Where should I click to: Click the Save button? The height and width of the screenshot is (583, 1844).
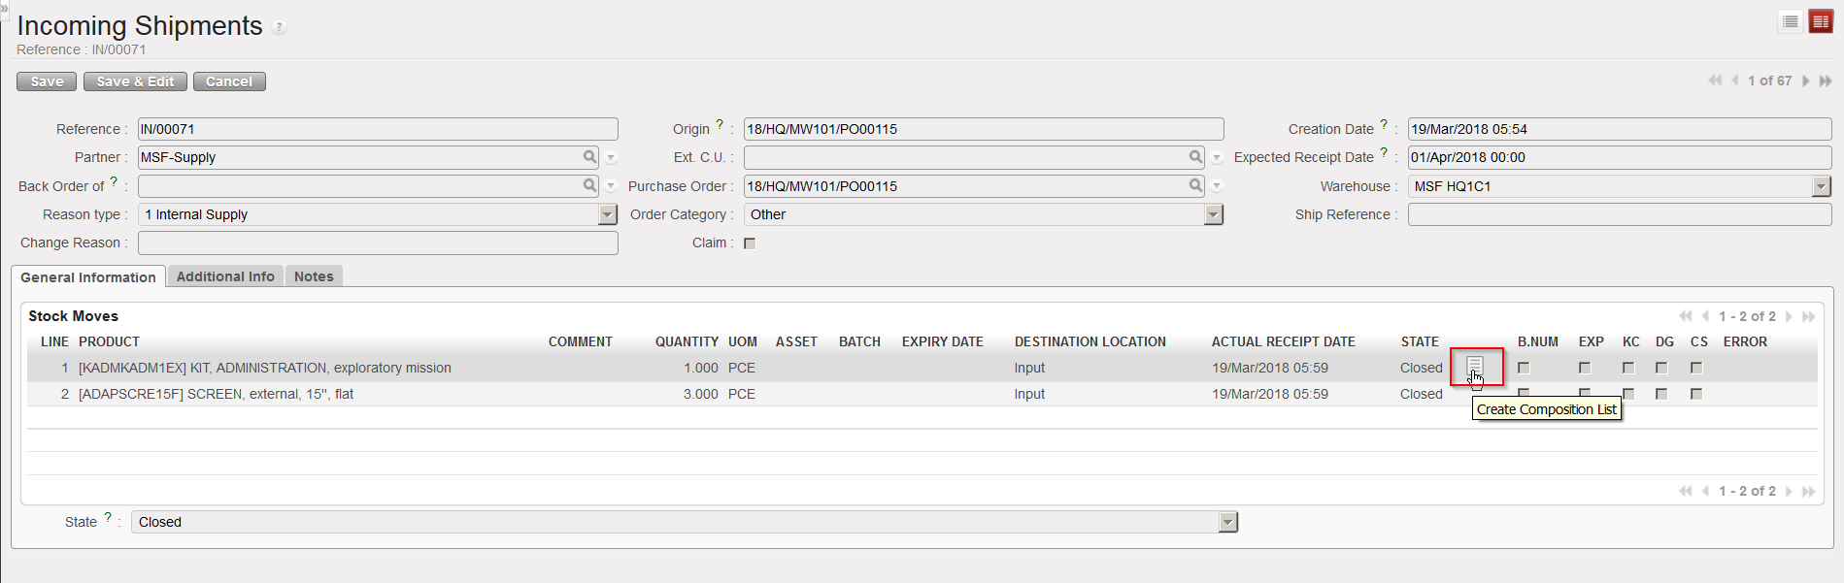pyautogui.click(x=47, y=81)
